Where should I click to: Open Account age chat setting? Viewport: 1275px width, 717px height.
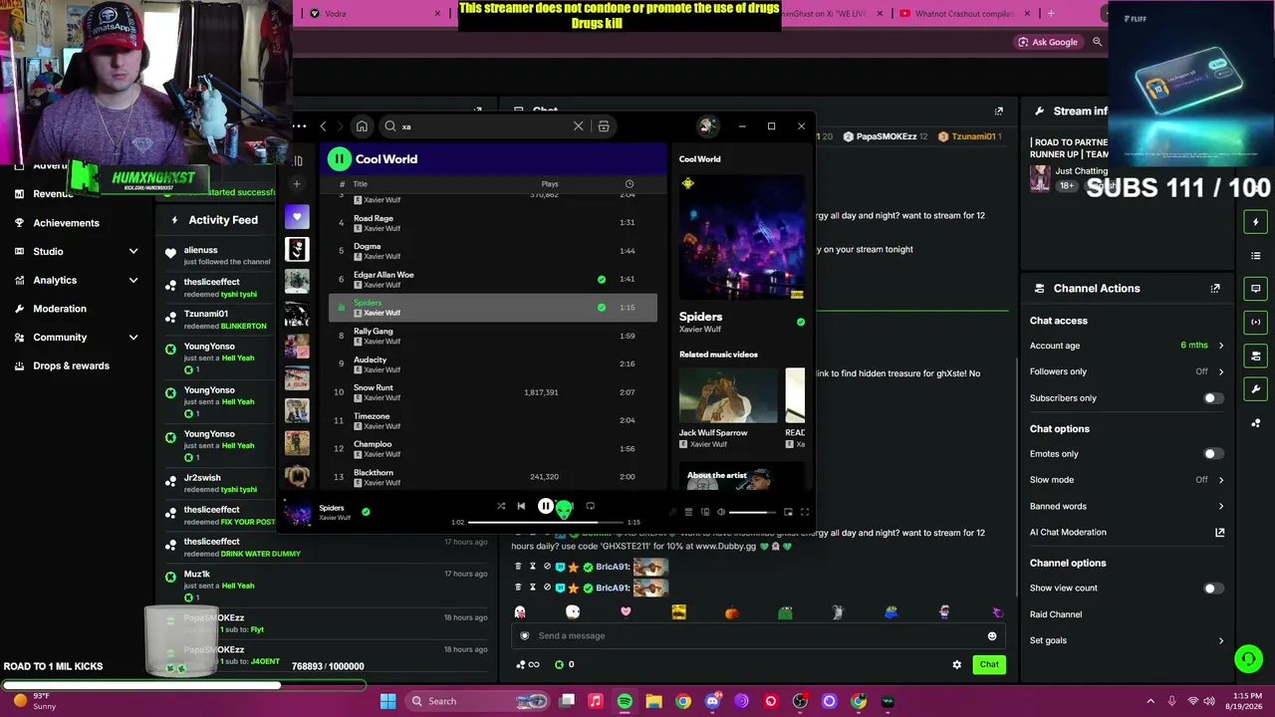[1127, 346]
